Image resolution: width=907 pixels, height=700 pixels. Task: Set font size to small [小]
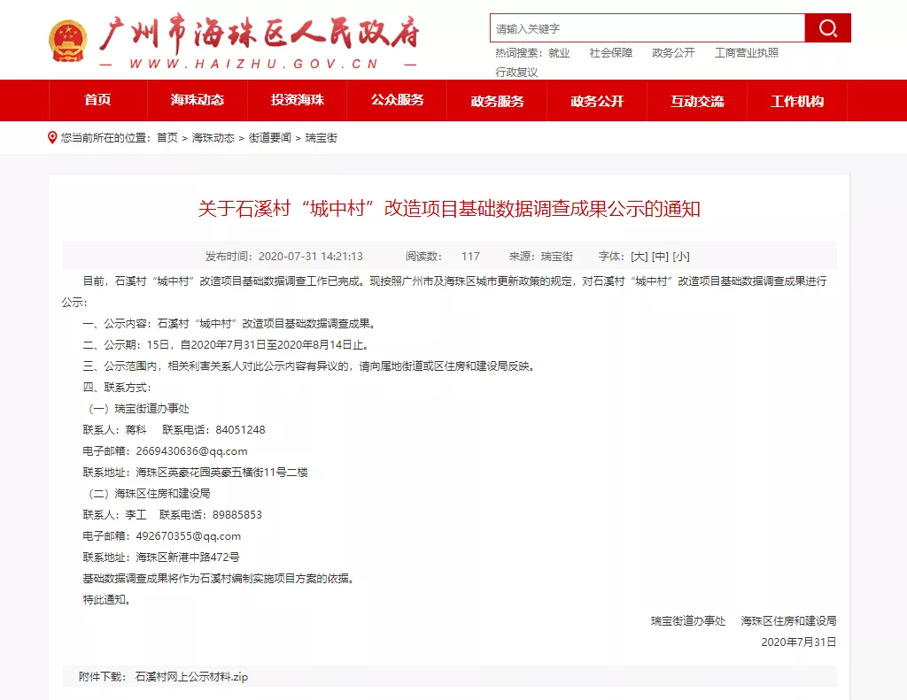681,256
